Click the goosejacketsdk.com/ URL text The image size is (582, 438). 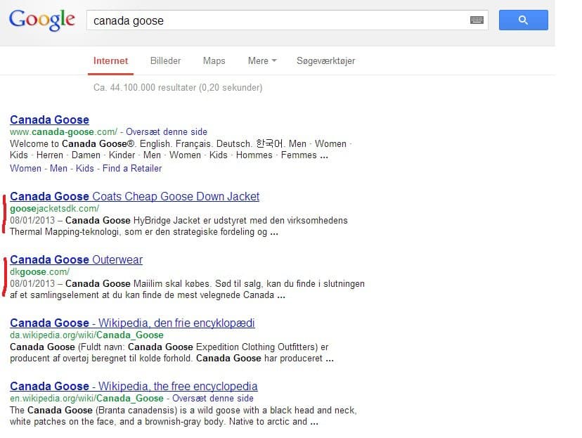pyautogui.click(x=55, y=209)
